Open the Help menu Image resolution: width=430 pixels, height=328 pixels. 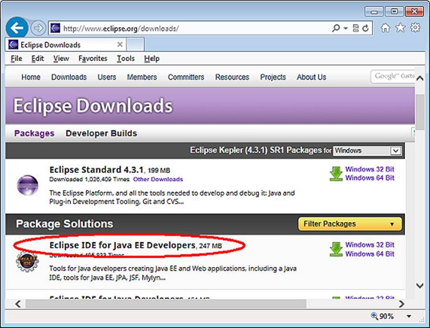[x=152, y=58]
